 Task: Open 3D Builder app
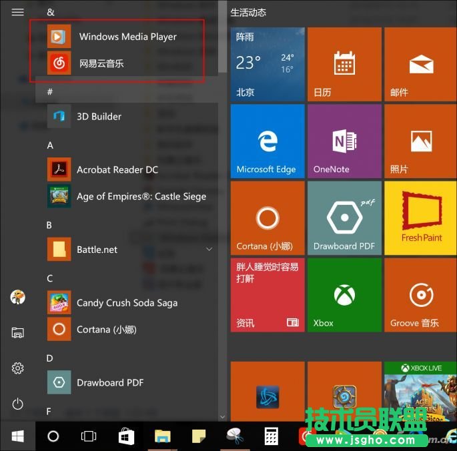99,116
